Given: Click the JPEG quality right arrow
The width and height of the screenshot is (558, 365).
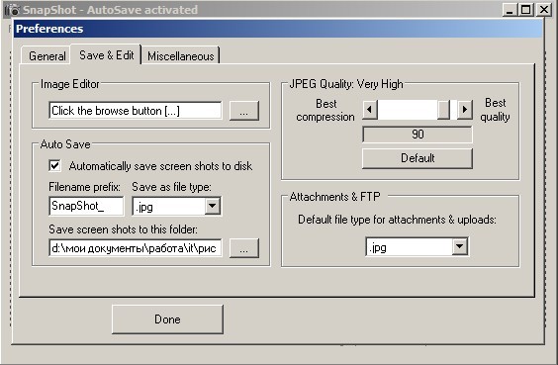Looking at the screenshot, I should (465, 110).
